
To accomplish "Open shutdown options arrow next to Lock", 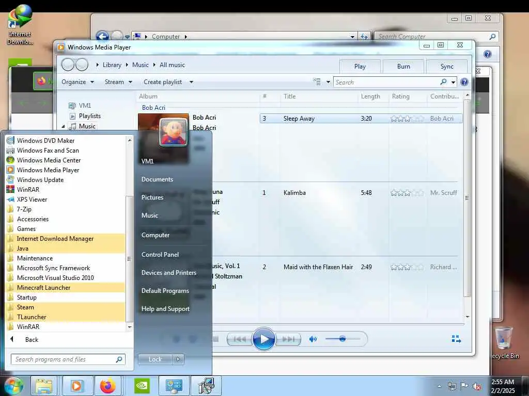I will pyautogui.click(x=178, y=359).
